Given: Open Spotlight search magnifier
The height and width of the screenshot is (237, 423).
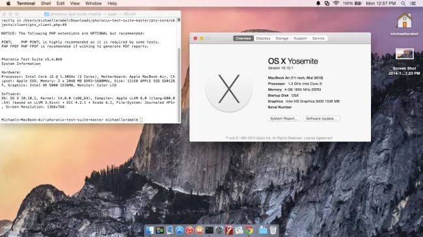Looking at the screenshot, I should pos(403,3).
